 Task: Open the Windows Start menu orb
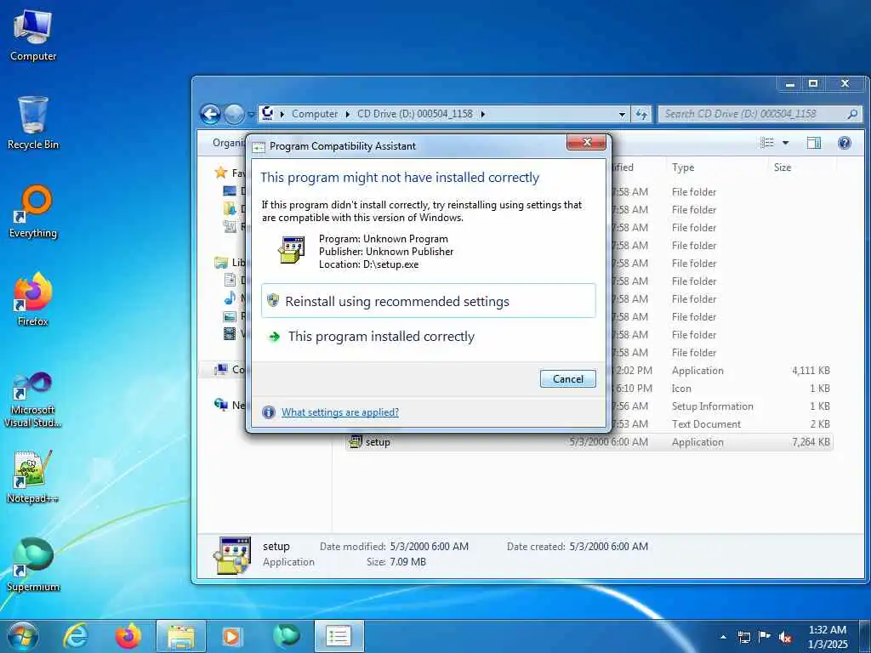(23, 636)
